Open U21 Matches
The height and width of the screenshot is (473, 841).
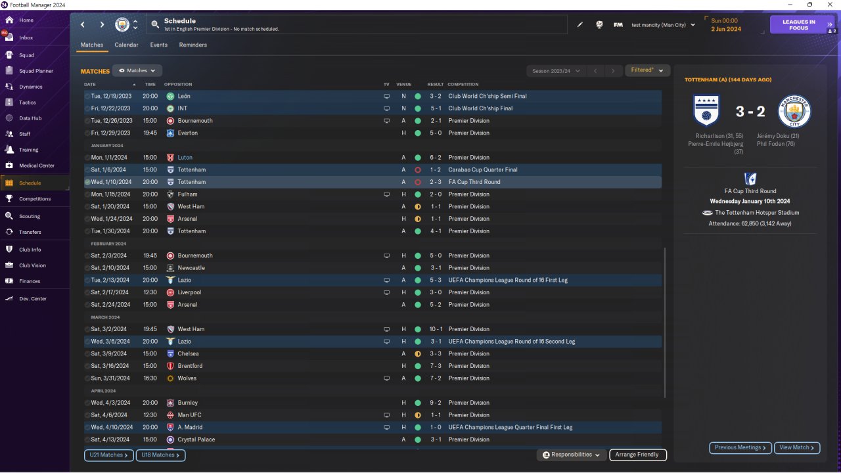tap(109, 455)
